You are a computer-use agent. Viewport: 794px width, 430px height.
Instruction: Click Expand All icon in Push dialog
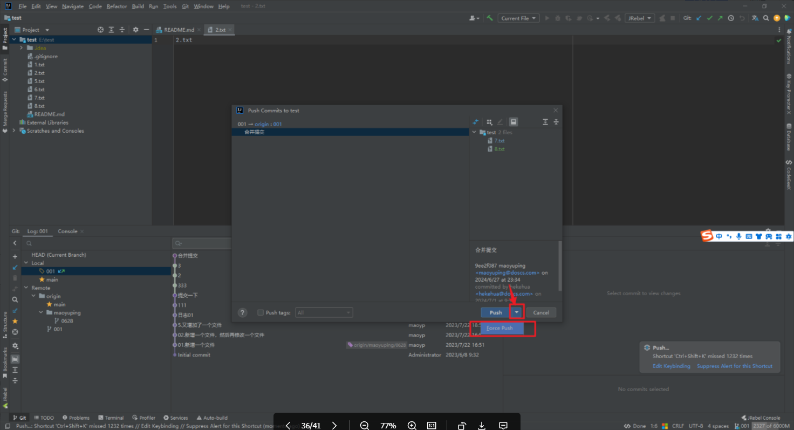(x=545, y=122)
